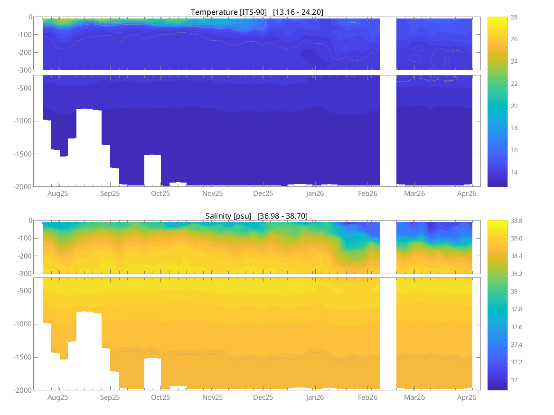Screen dimensions: 554x415
Task: Click Apr26 tick label under salinity plot
Action: [x=467, y=397]
